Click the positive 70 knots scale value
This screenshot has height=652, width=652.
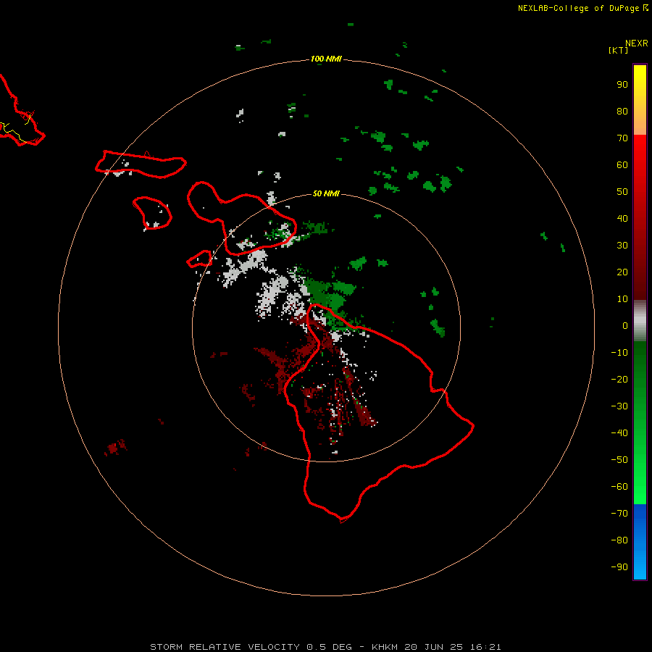[x=622, y=138]
